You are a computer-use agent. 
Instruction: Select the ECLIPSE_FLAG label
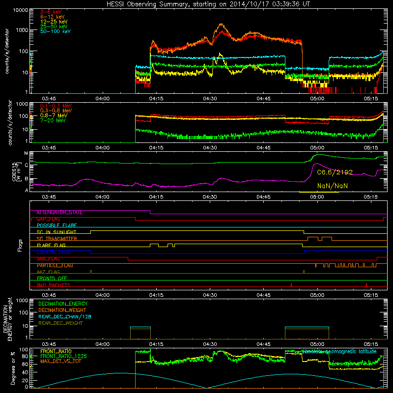point(54,252)
